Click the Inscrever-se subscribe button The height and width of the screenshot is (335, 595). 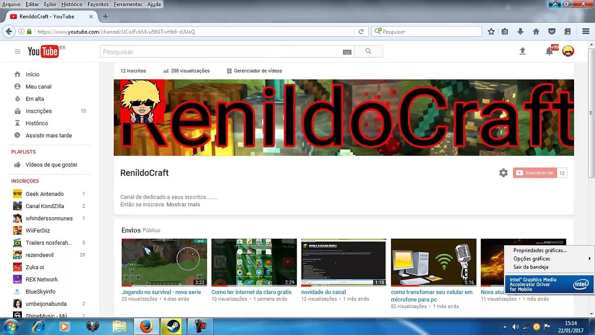[535, 173]
